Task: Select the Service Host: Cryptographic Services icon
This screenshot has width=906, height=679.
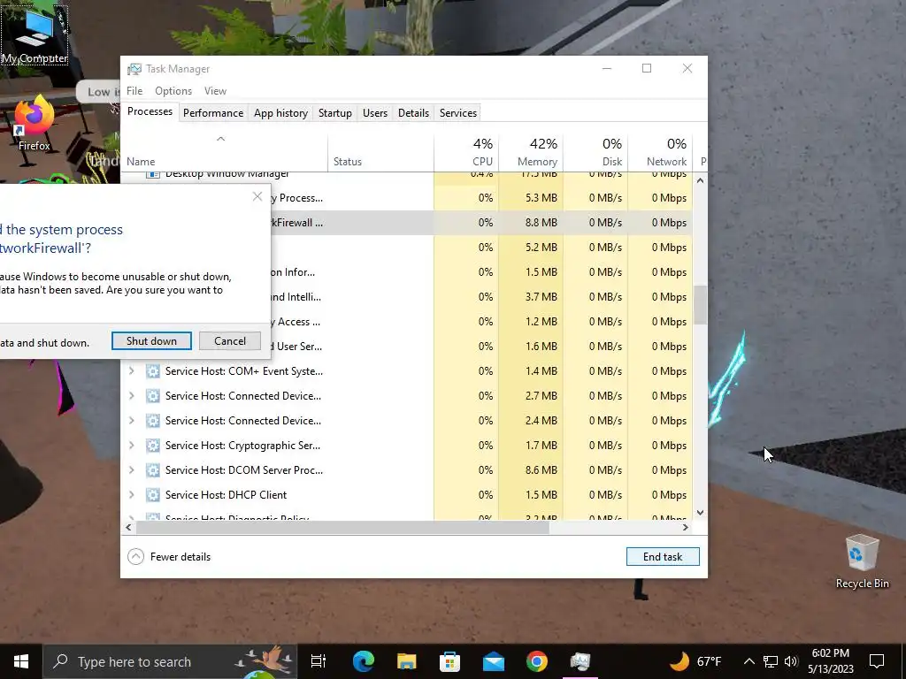Action: [152, 446]
